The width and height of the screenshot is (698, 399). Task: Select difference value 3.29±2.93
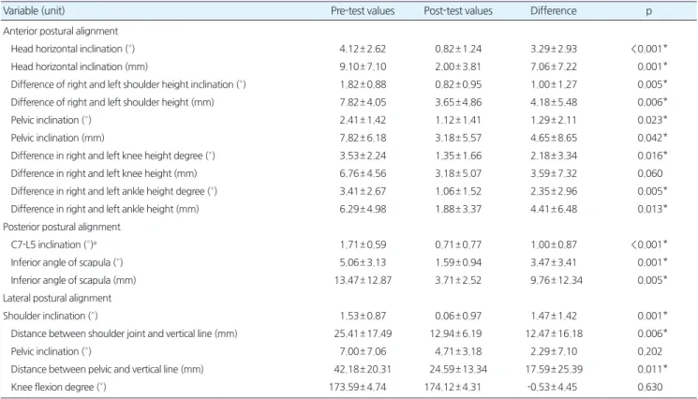(554, 49)
